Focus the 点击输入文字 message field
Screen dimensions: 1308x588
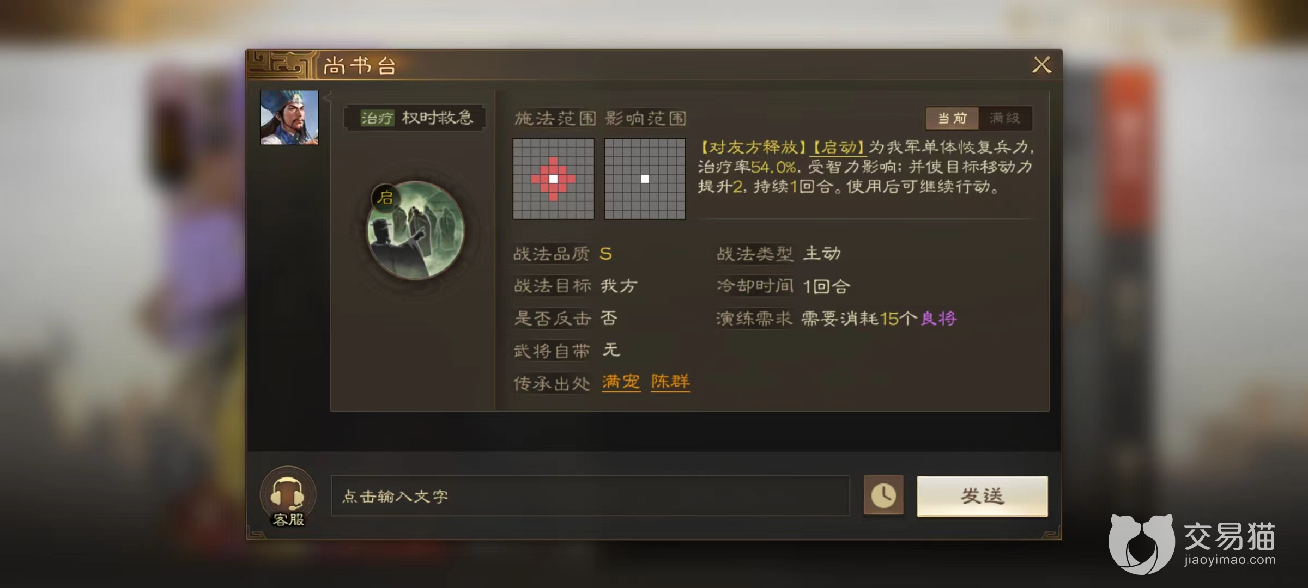590,496
